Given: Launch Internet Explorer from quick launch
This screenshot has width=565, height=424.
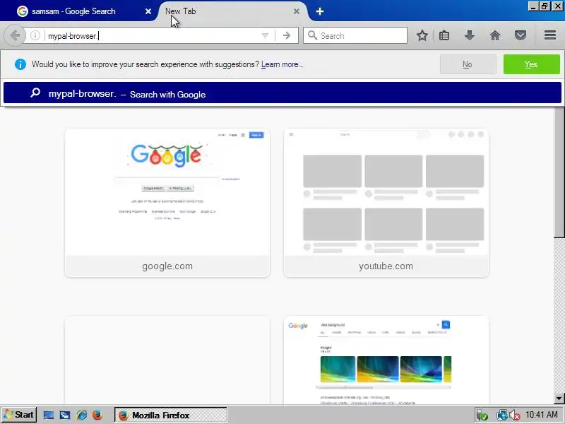Looking at the screenshot, I should (x=81, y=415).
